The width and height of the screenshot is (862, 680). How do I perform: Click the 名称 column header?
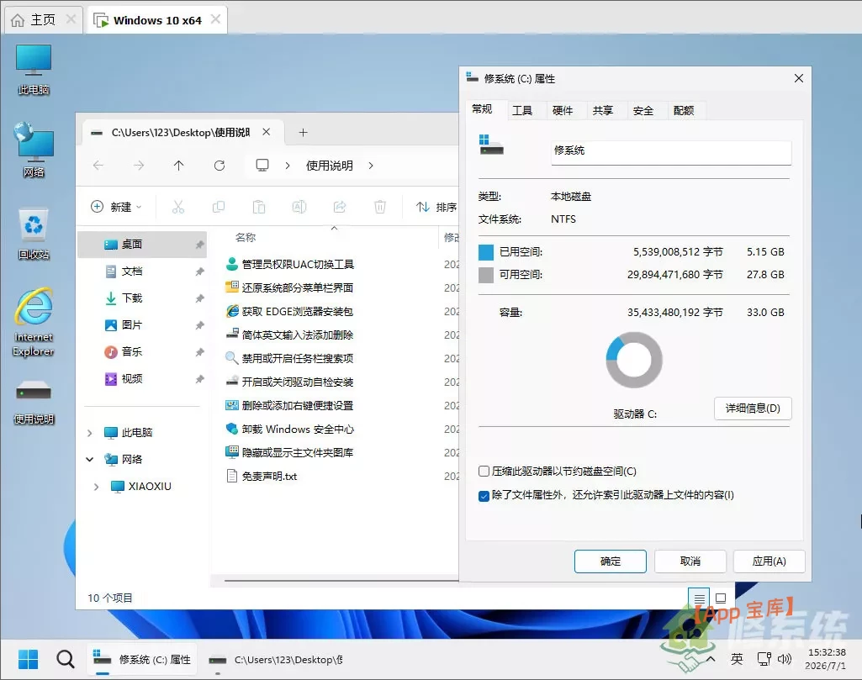point(246,237)
